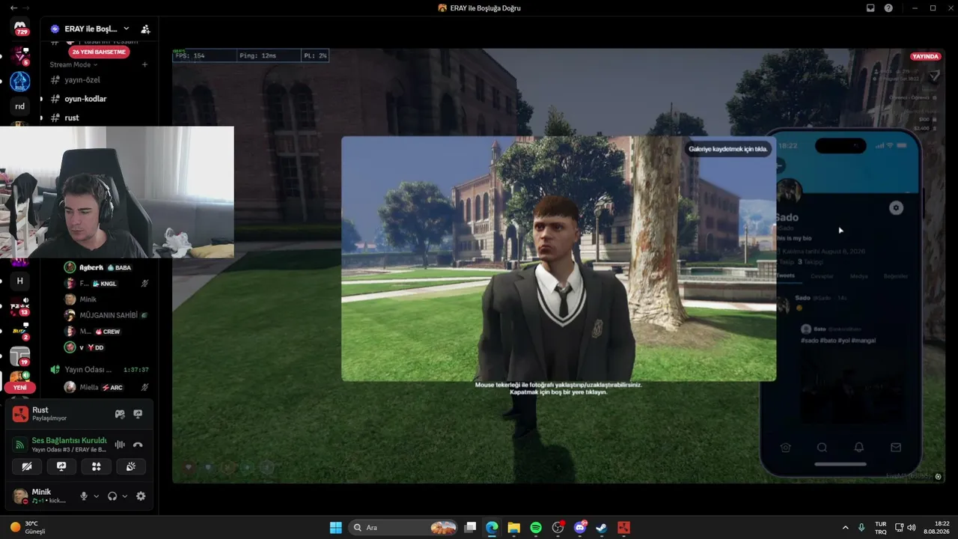Open File Explorer from taskbar
Screen dimensions: 958x539
[x=514, y=528]
